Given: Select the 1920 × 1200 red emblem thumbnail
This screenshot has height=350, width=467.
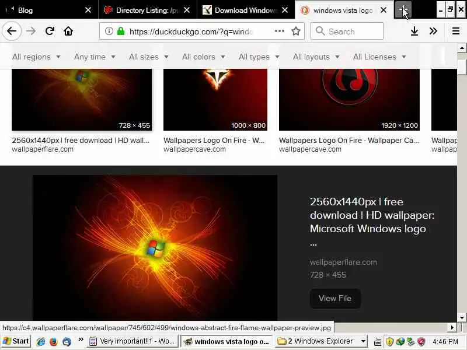Looking at the screenshot, I should (349, 100).
